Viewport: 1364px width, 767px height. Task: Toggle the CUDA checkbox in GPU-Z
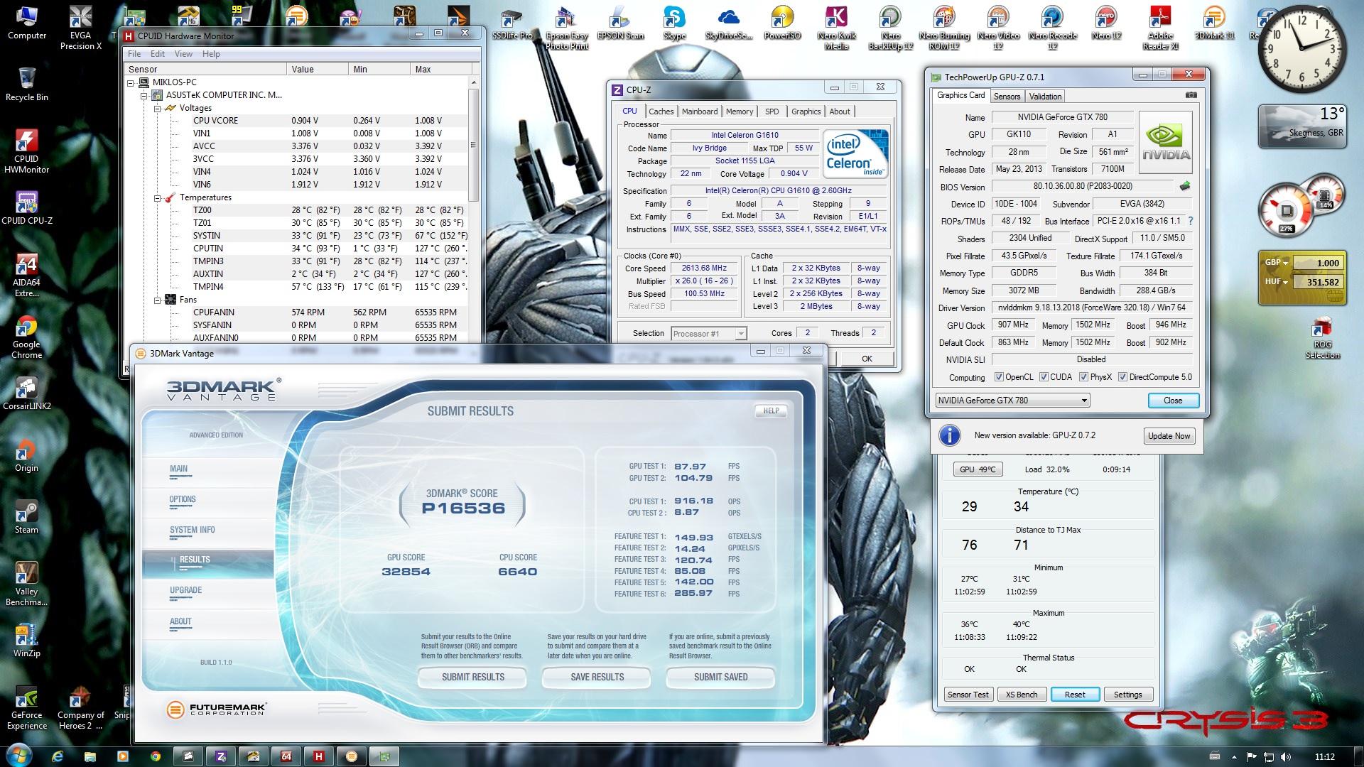tap(1044, 377)
